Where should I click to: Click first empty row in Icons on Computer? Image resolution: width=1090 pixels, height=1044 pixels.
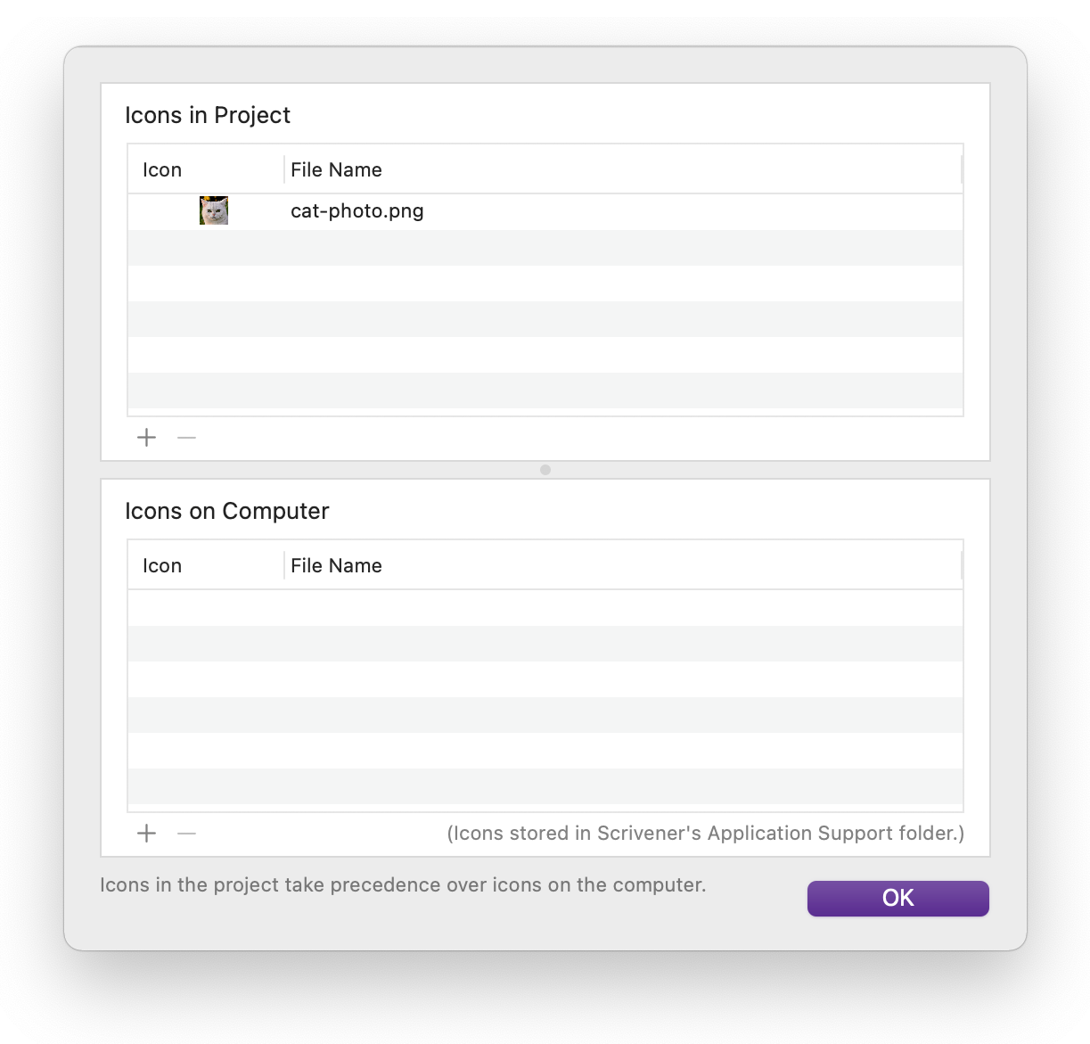pos(545,608)
